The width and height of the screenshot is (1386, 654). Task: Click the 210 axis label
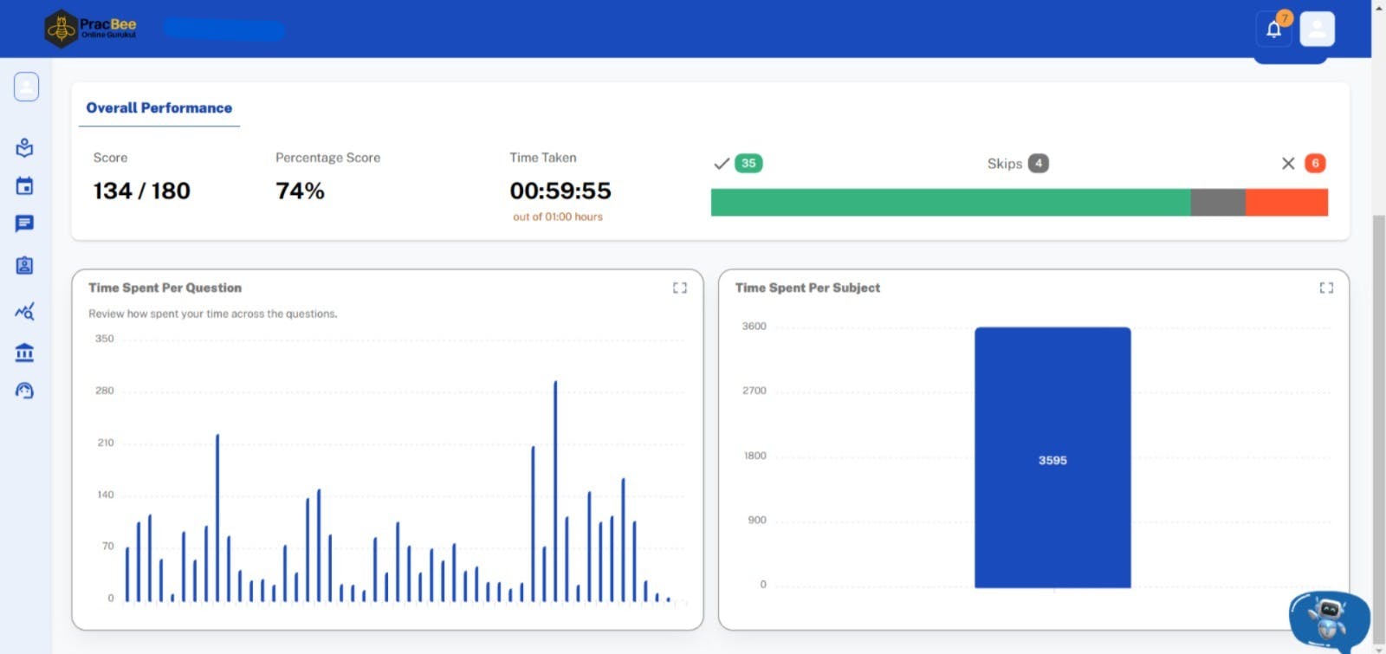106,443
